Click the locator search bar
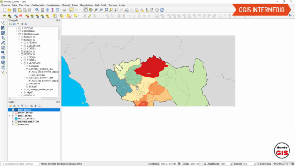Viewport: 295px width, 166px height. point(20,164)
